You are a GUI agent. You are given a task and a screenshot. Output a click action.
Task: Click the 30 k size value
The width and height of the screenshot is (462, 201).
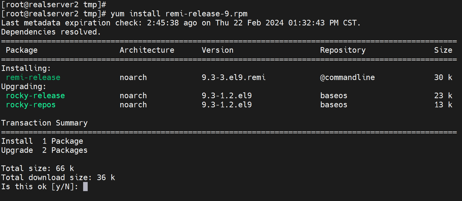pos(443,77)
